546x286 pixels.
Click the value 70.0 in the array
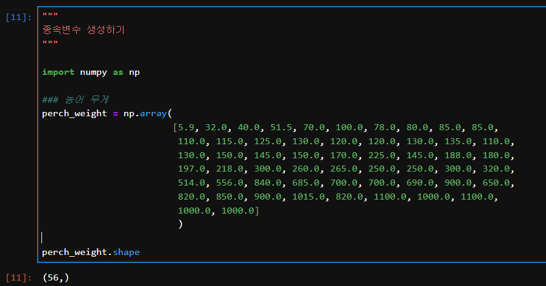314,127
